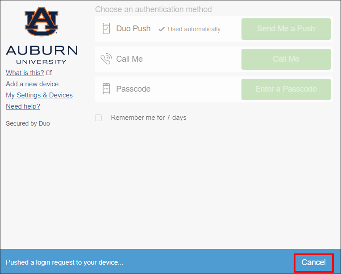Viewport: 341px width, 274px height.
Task: Follow the Add a new device link
Action: pos(32,84)
